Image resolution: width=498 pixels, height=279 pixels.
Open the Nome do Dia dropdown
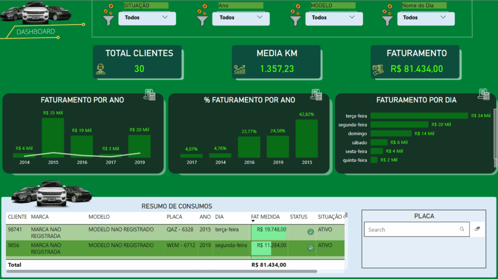(x=426, y=18)
